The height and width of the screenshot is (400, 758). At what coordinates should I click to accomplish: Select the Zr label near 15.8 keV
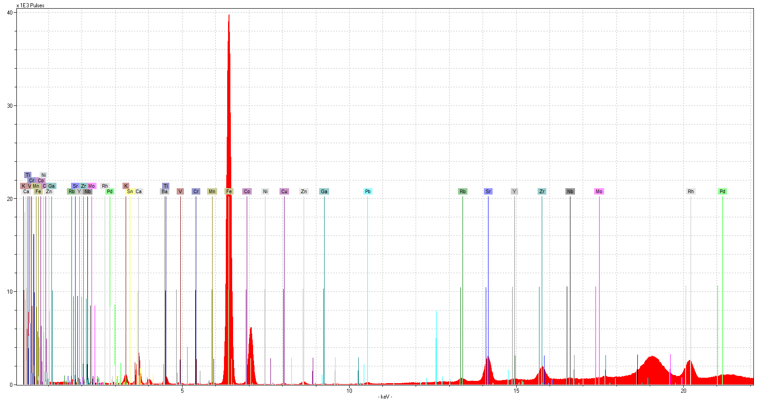[542, 191]
